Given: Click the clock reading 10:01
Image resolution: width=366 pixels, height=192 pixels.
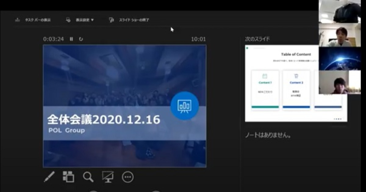Looking at the screenshot, I should click(199, 39).
